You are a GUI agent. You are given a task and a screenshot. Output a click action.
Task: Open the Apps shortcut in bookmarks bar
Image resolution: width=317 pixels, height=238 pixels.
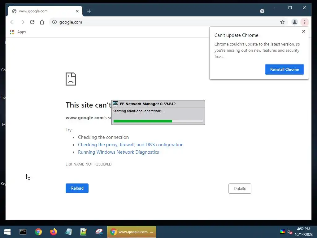pos(18,32)
